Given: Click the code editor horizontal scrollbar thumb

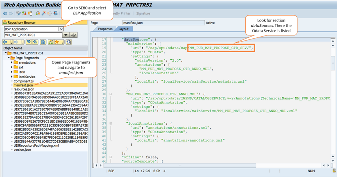Looking at the screenshot, I should [x=180, y=166].
